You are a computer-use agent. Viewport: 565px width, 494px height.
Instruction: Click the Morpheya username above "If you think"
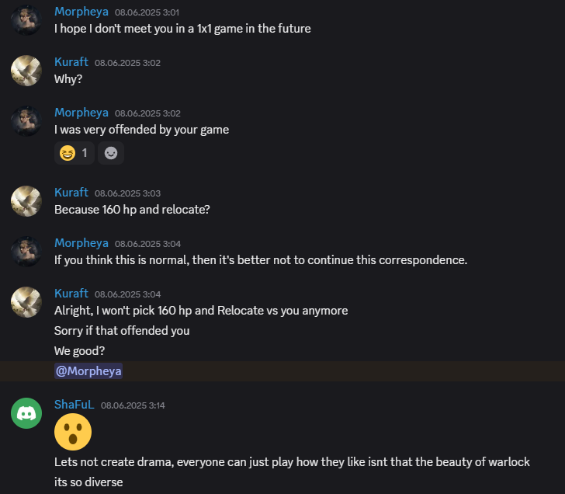pyautogui.click(x=81, y=243)
